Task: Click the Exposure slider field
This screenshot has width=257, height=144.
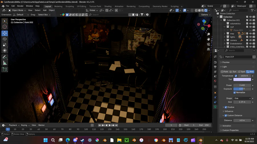Action: click(x=242, y=89)
